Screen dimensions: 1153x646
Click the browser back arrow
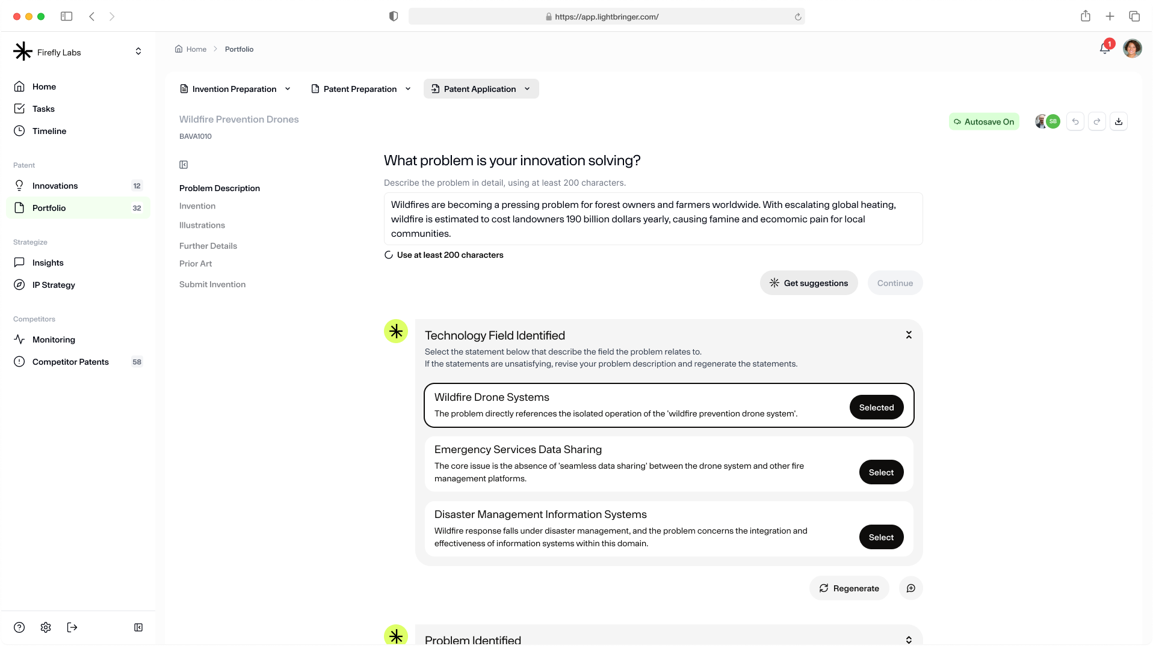click(91, 16)
